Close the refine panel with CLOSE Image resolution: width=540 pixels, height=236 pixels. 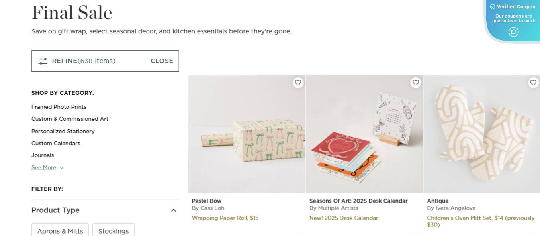[162, 61]
